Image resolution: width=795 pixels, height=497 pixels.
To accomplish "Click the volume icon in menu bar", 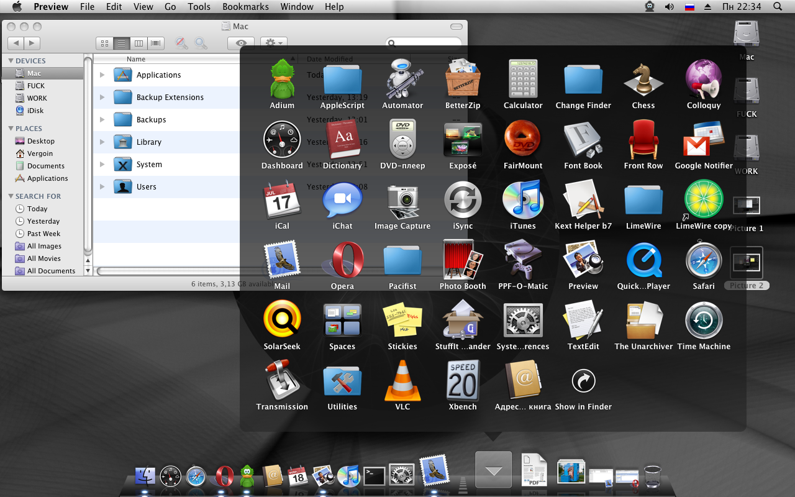I will point(669,7).
